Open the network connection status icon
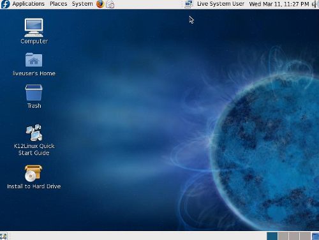The height and width of the screenshot is (240, 319). (189, 4)
